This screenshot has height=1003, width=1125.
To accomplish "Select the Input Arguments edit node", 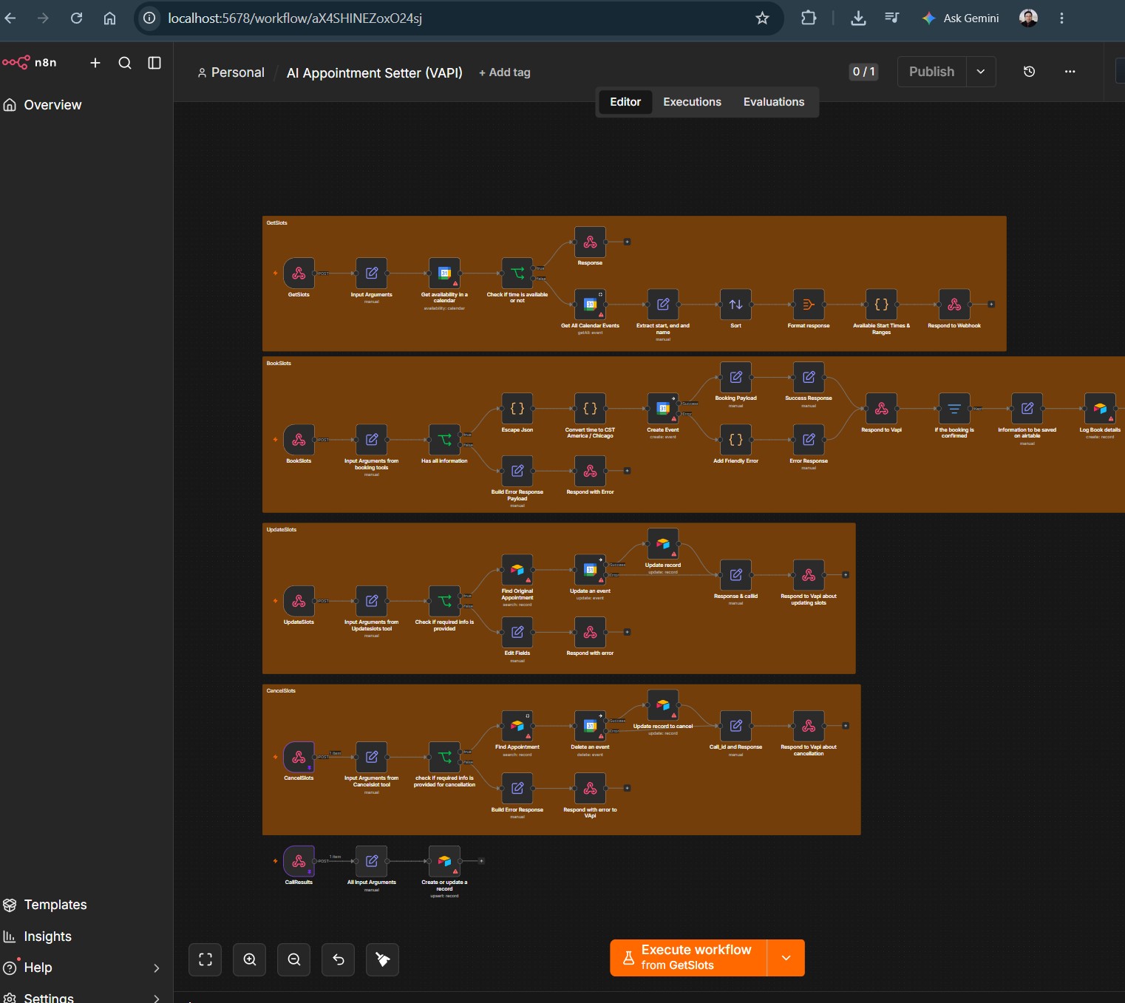I will 372,273.
